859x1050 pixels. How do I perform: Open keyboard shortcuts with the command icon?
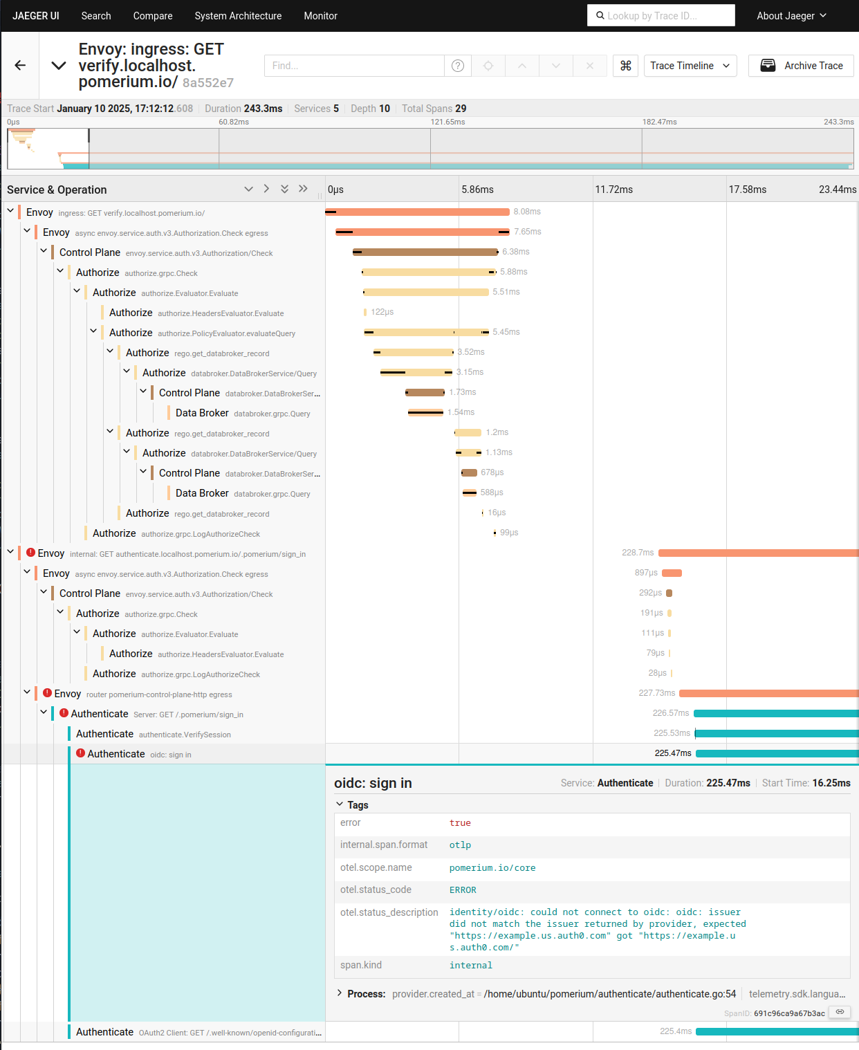coord(625,66)
